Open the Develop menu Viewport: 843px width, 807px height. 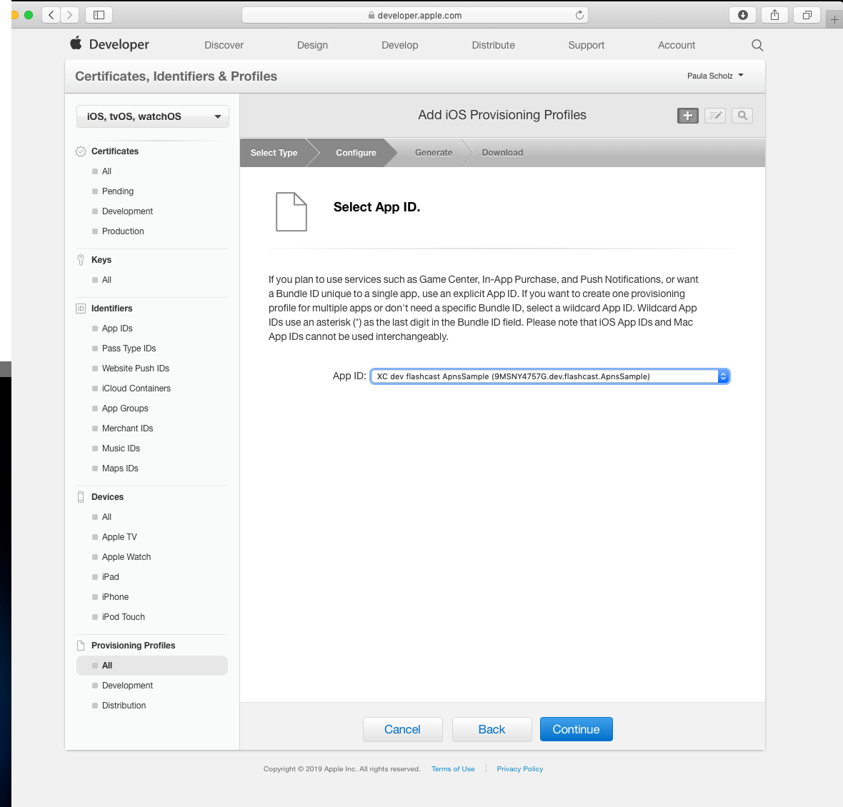tap(399, 45)
